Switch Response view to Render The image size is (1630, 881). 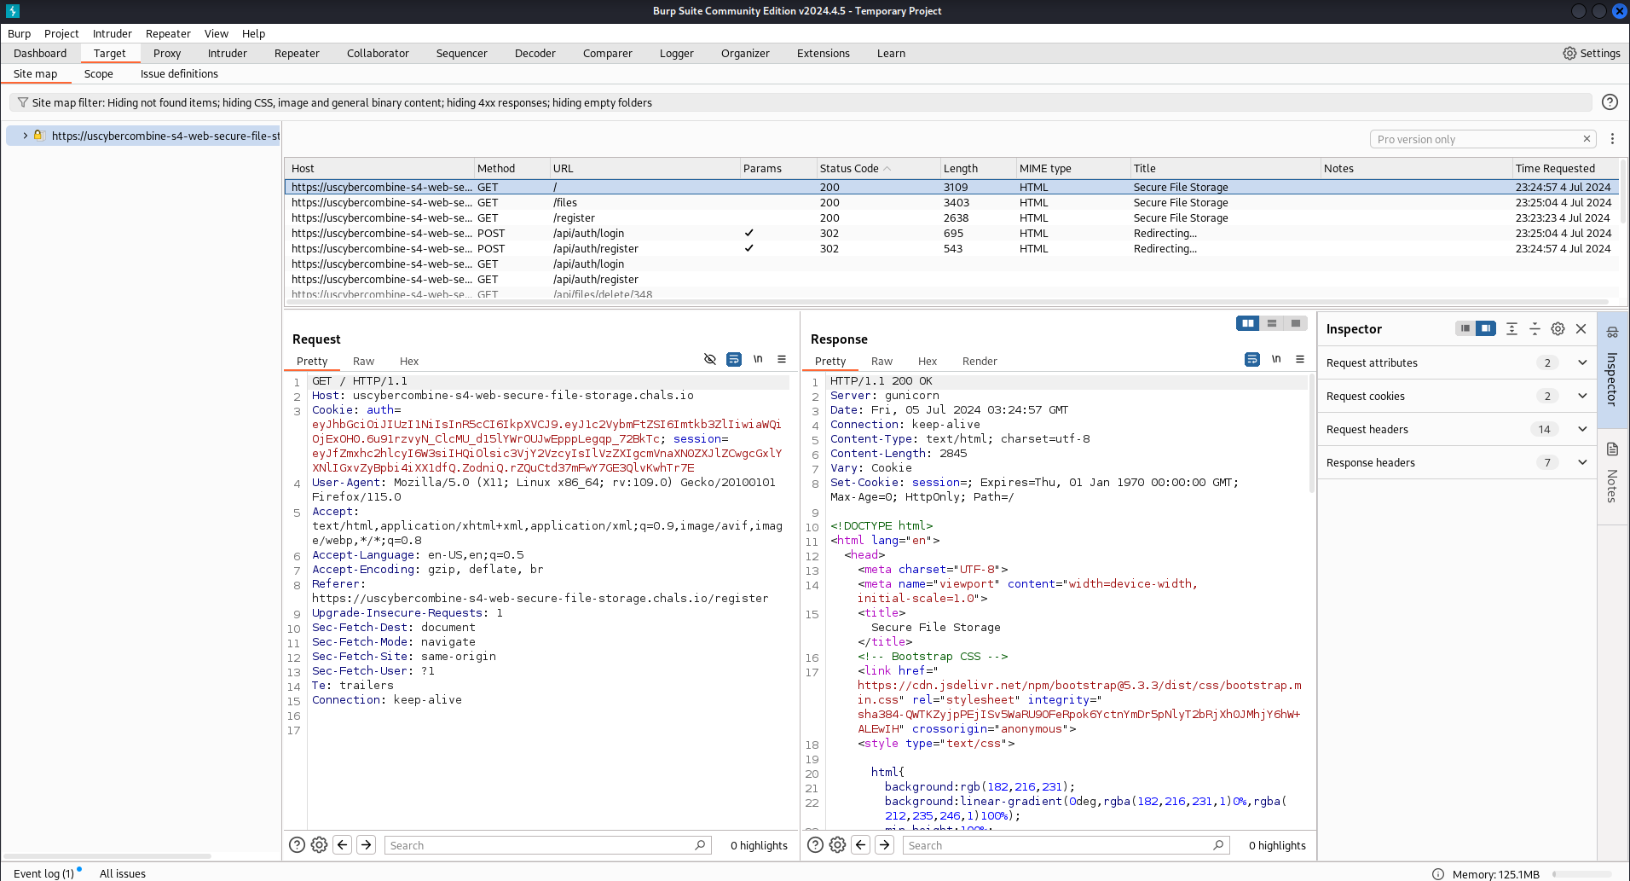pyautogui.click(x=980, y=361)
